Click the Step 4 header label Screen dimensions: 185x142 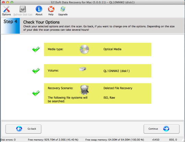(x=10, y=22)
